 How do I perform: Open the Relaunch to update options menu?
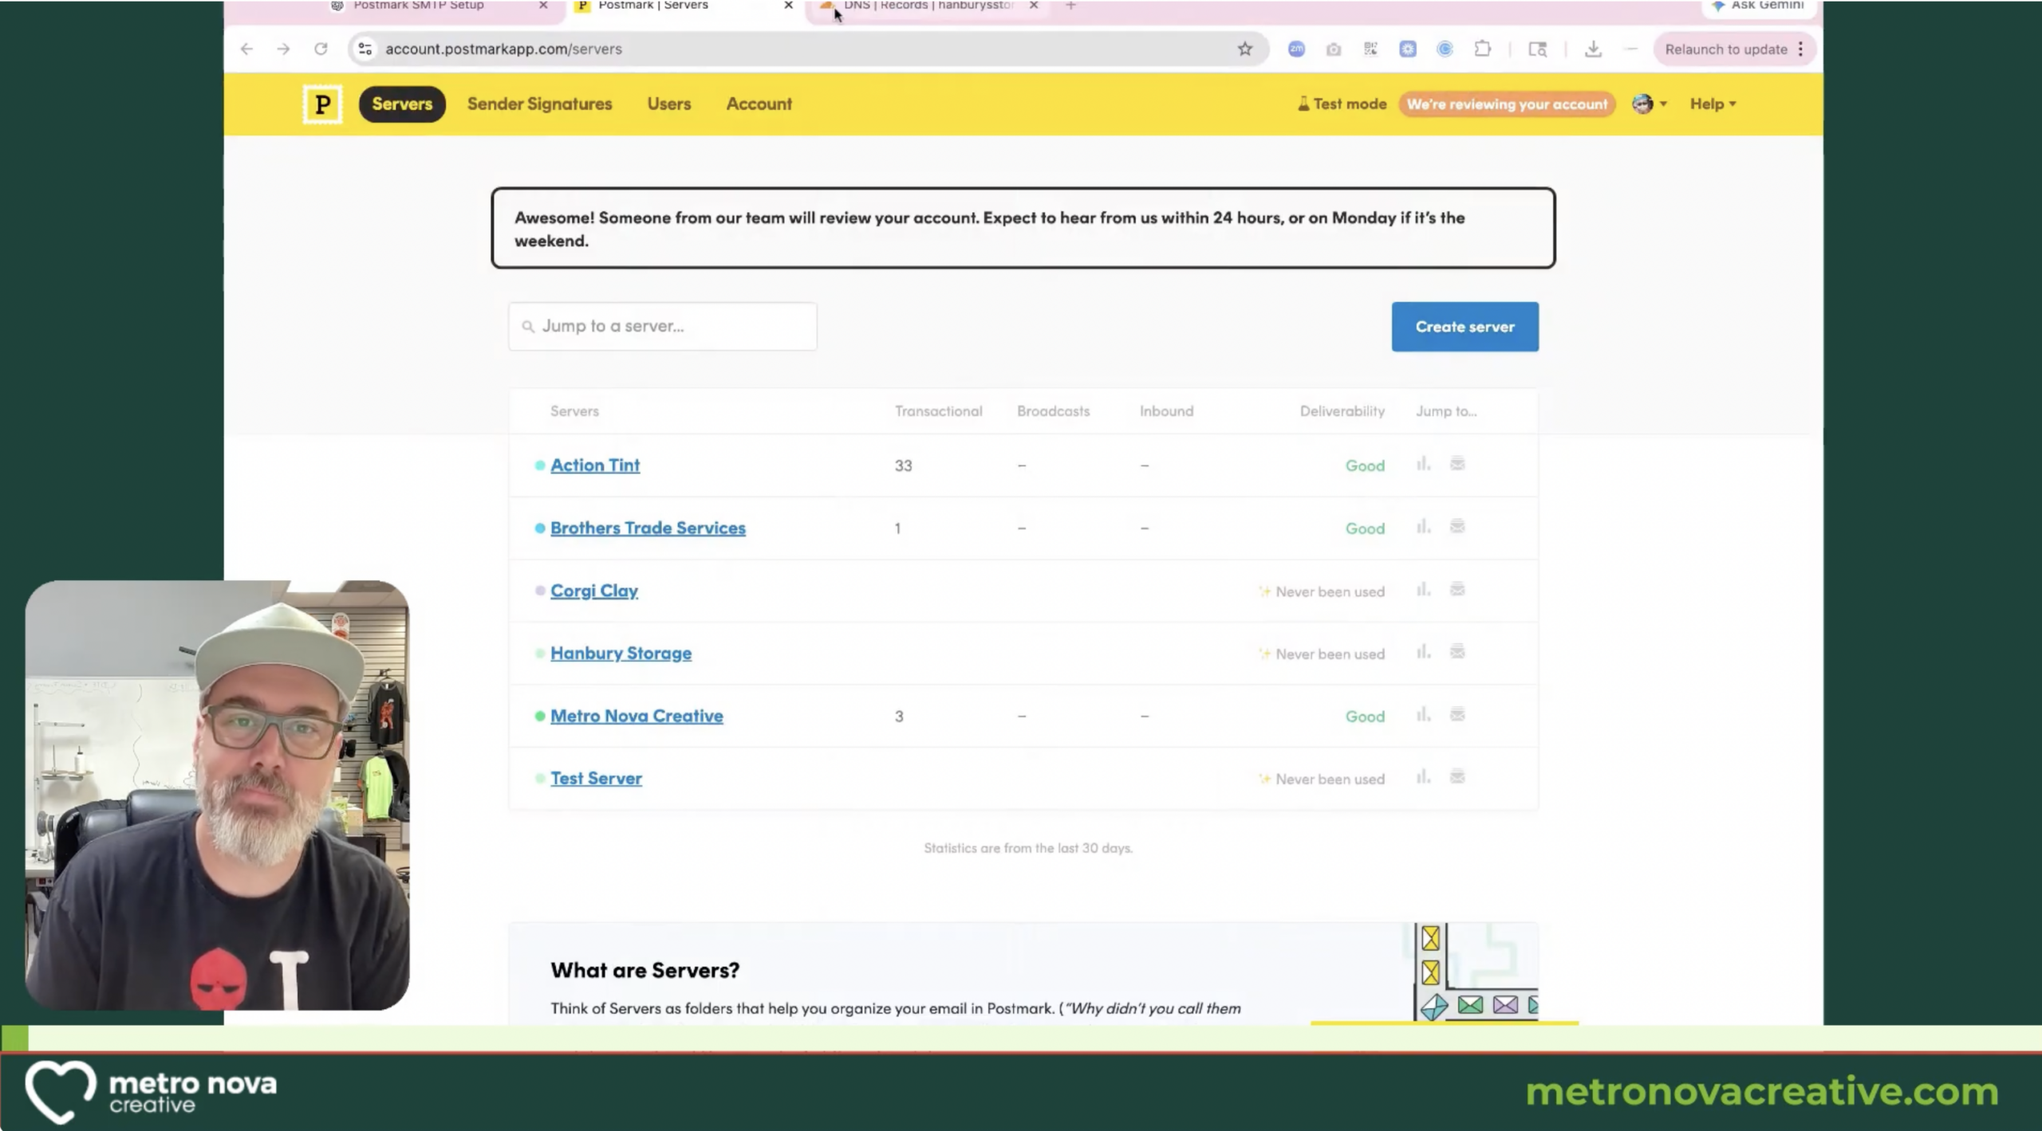[x=1801, y=49]
